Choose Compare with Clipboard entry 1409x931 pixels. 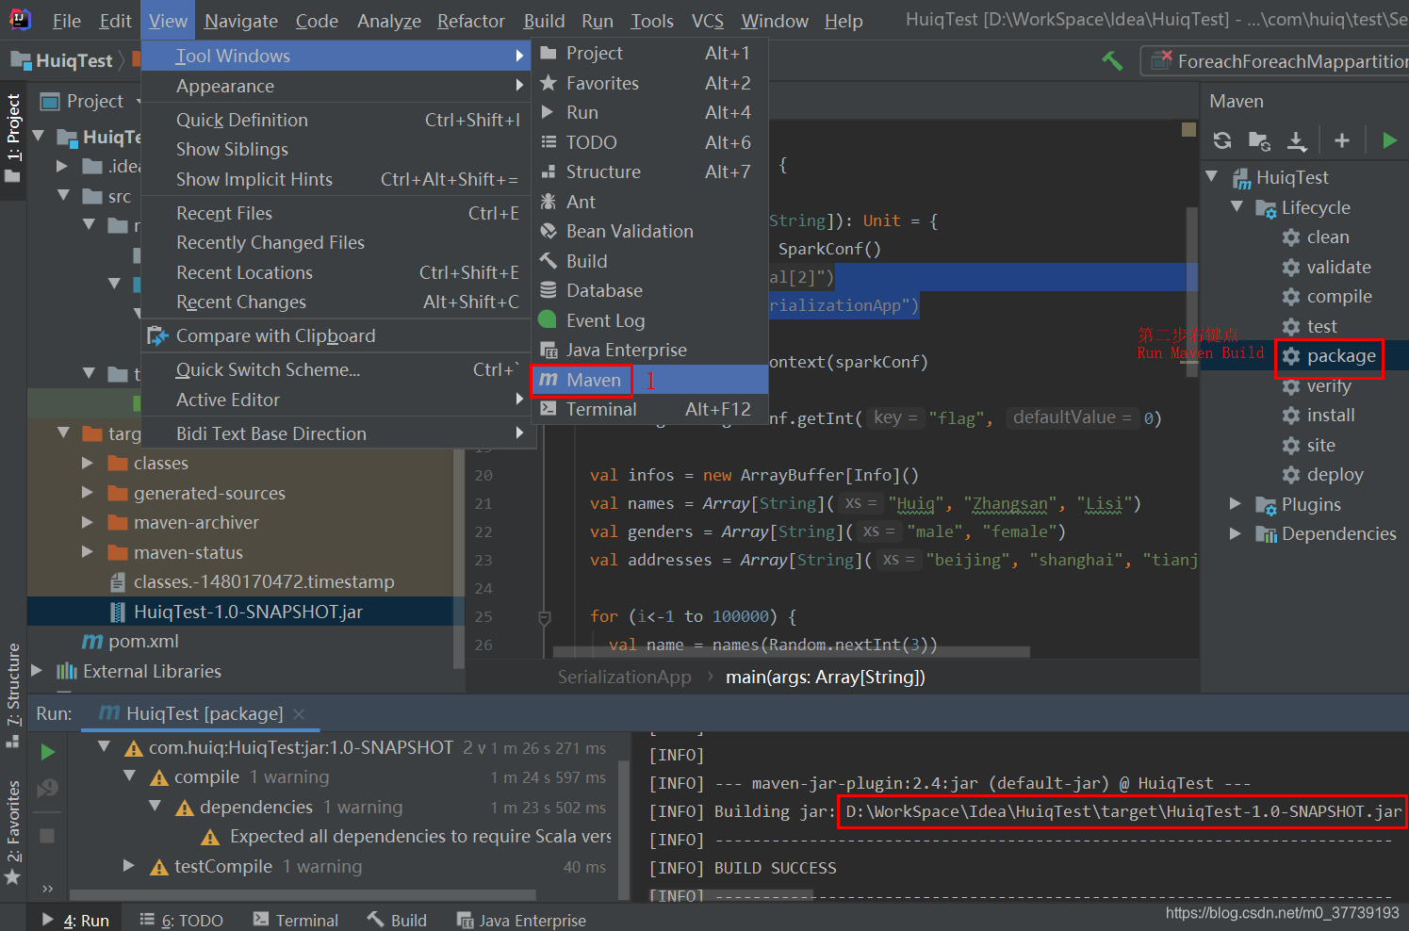[x=336, y=336]
